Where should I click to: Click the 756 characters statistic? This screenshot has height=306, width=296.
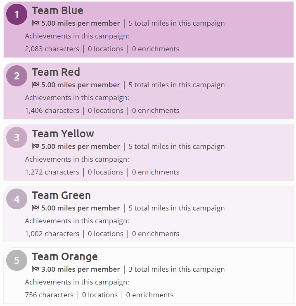coord(49,295)
